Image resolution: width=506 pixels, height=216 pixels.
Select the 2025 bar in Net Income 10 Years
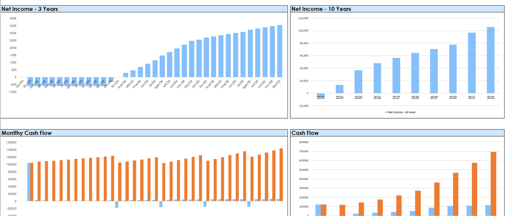point(358,82)
